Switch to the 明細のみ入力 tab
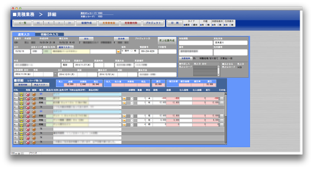The image size is (313, 169). pos(52,35)
